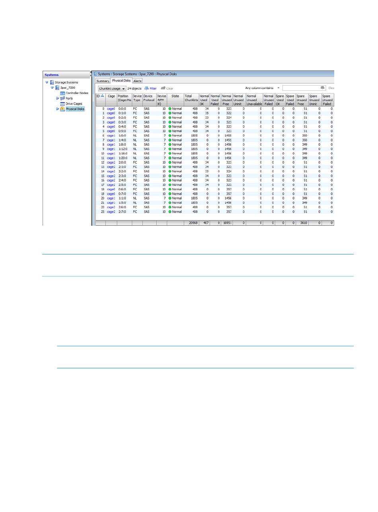Expand the Physical Disks tree node
This screenshot has width=378, height=512.
[57, 109]
